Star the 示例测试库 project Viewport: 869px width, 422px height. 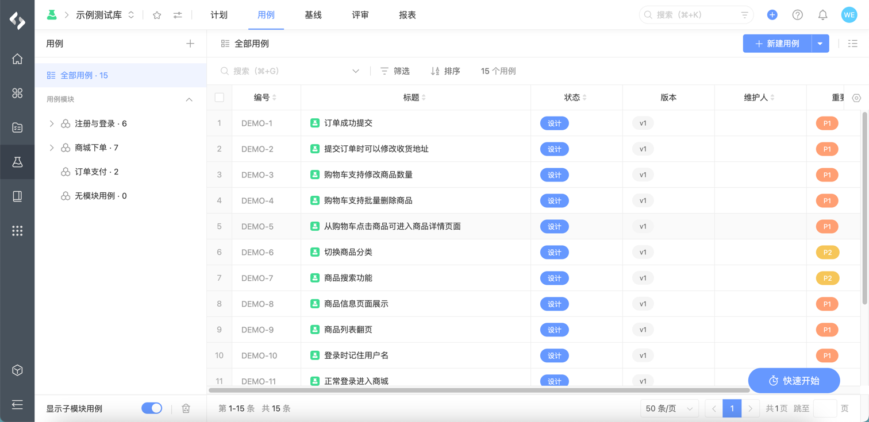point(157,16)
